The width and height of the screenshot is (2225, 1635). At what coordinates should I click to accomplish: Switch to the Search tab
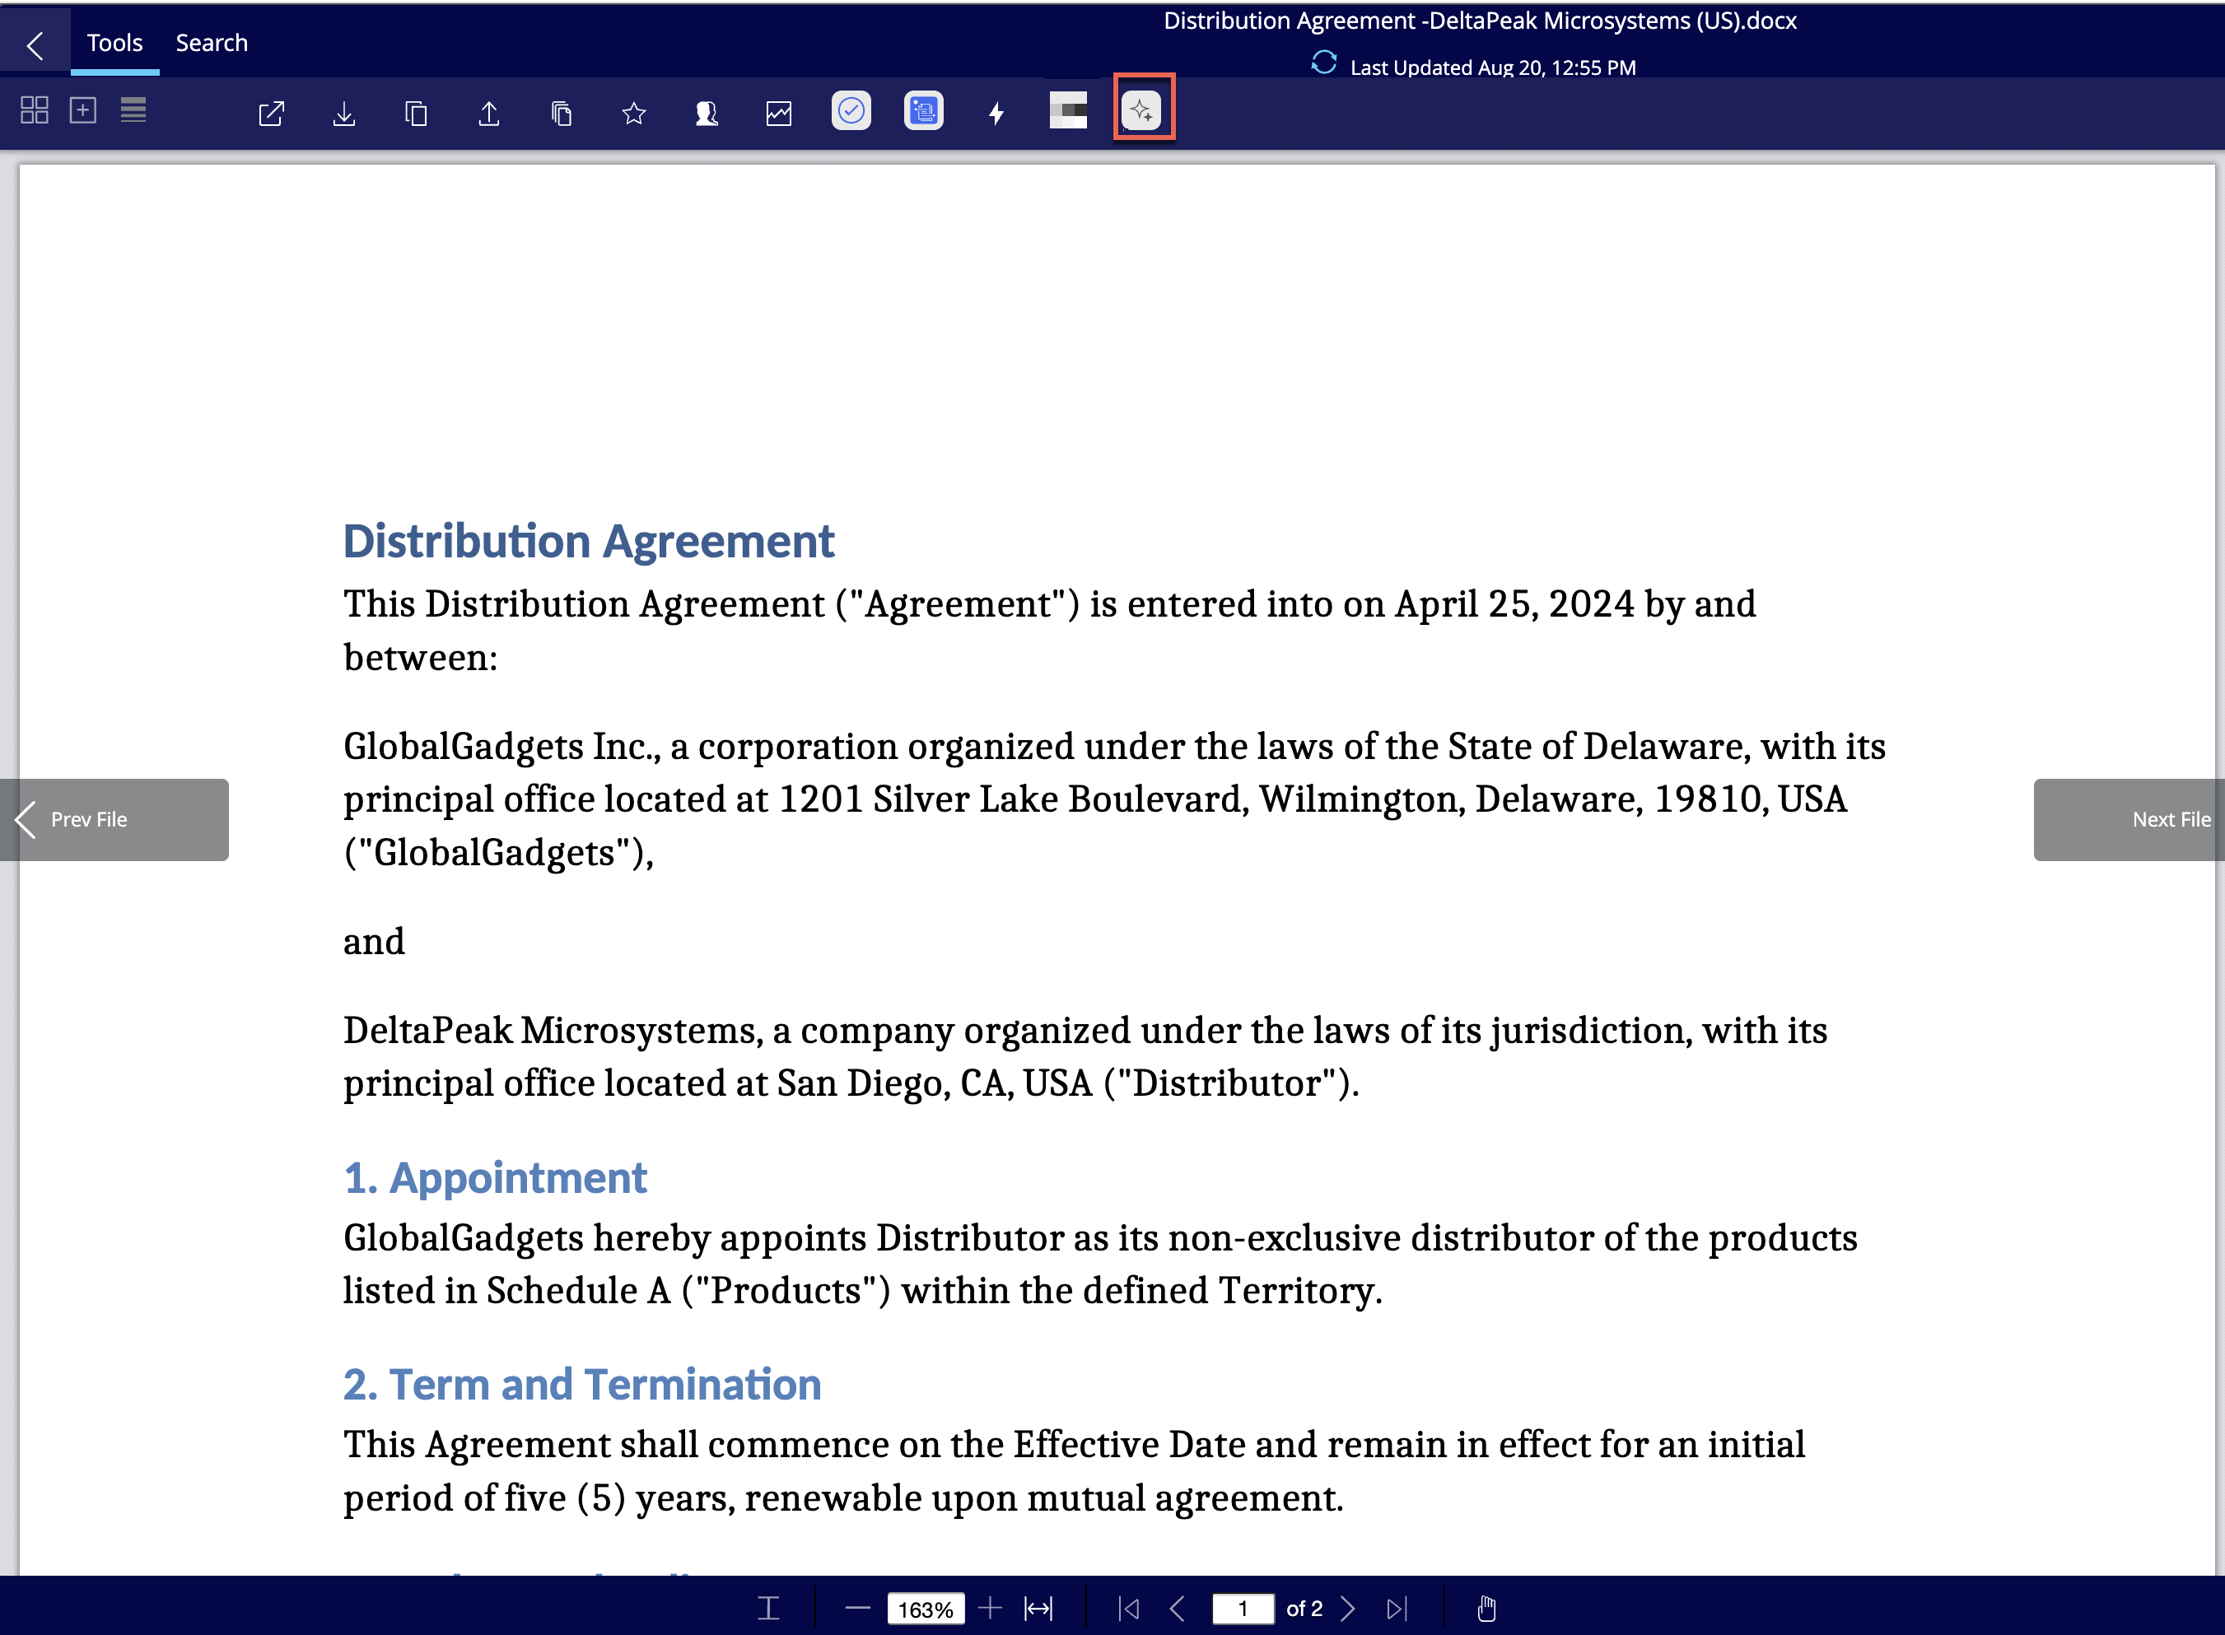[212, 43]
